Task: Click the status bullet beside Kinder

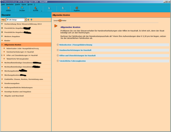Action: point(2,40)
